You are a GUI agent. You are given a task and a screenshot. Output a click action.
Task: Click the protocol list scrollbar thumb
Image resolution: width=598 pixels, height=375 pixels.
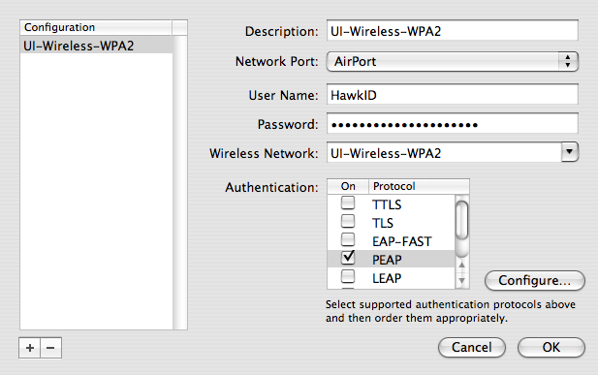tap(462, 220)
